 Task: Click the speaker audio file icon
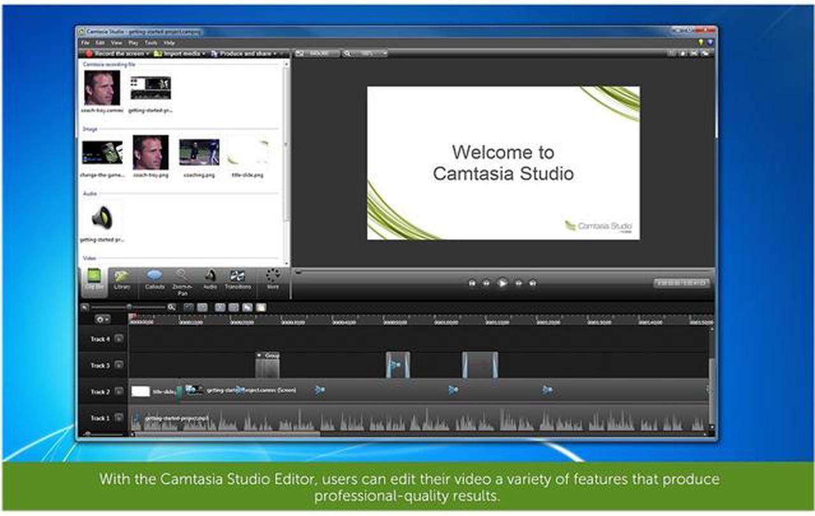pyautogui.click(x=102, y=218)
